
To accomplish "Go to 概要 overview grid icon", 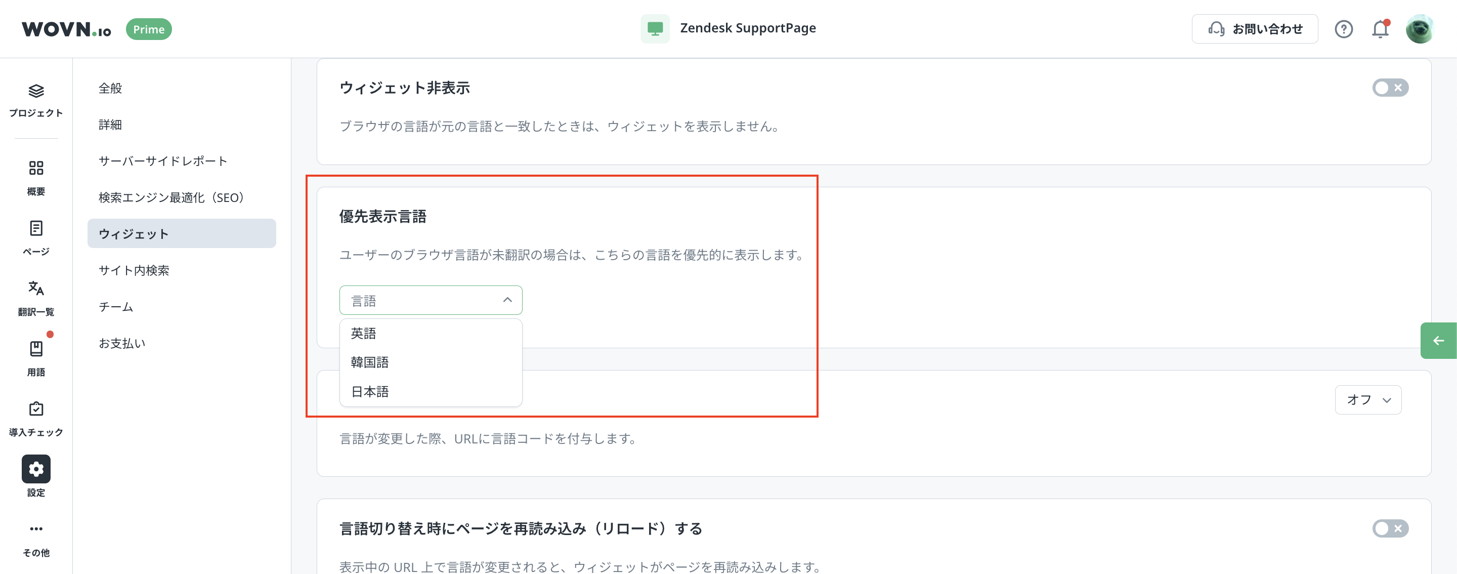I will coord(35,168).
